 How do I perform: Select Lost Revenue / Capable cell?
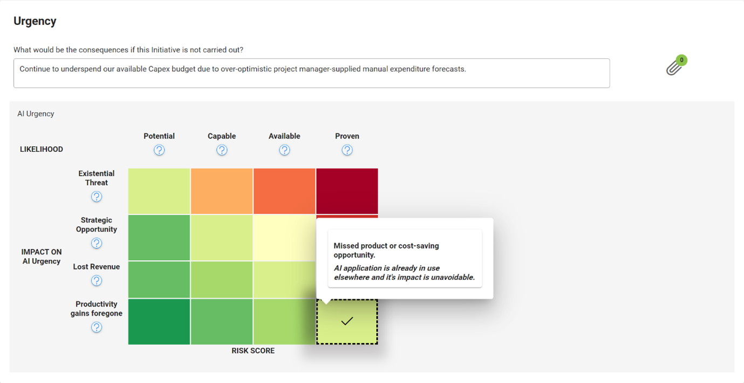(222, 280)
